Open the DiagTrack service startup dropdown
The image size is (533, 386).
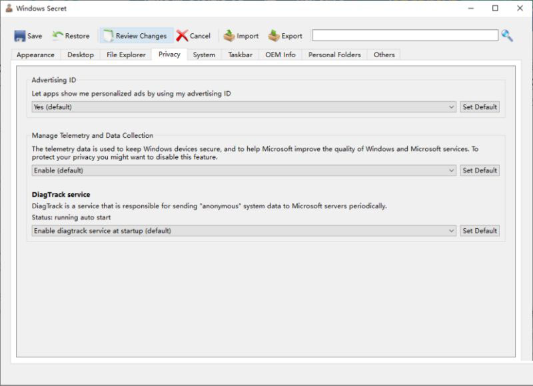244,231
